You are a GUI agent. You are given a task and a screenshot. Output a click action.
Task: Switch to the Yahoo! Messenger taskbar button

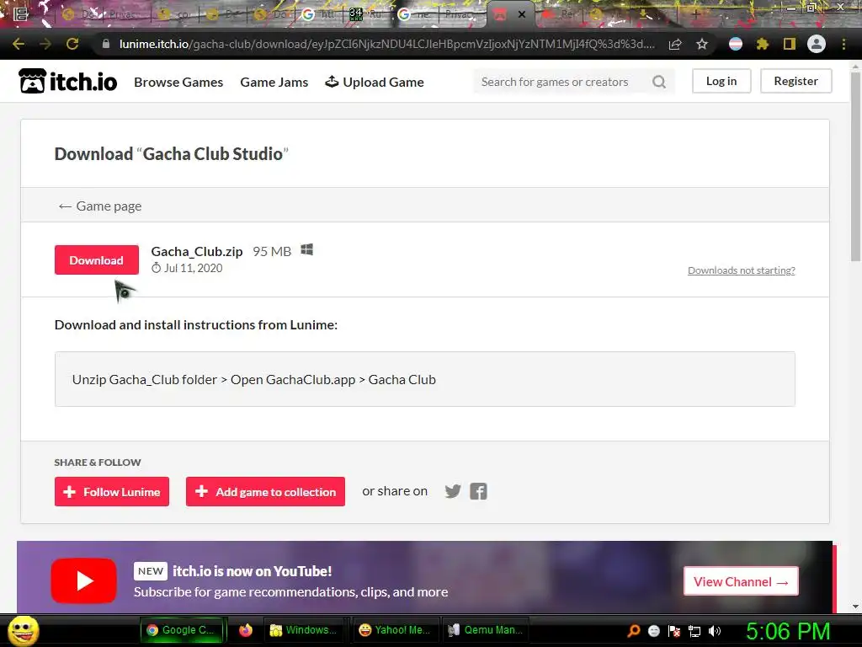click(394, 630)
